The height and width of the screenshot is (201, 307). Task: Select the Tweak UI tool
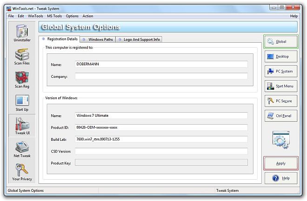(22, 126)
